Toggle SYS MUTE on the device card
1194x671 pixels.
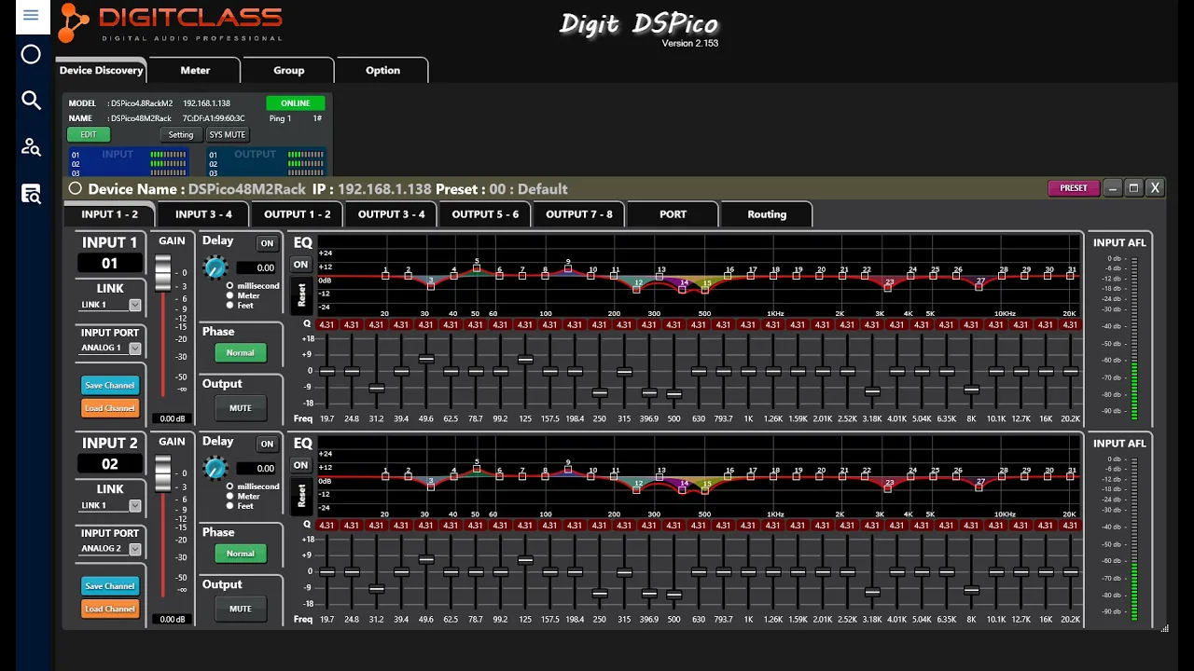pyautogui.click(x=227, y=135)
